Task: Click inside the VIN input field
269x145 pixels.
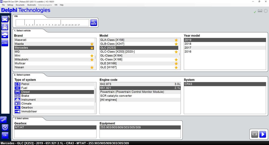Action: pos(52,23)
